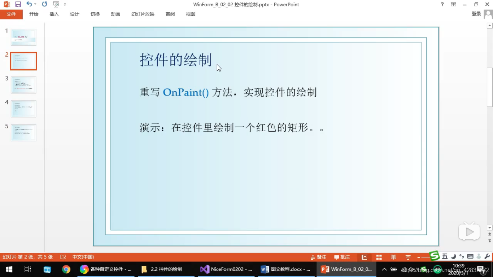Click the vertical scrollbar up arrow

490,26
